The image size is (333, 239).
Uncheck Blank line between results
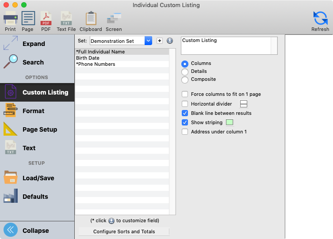point(185,113)
